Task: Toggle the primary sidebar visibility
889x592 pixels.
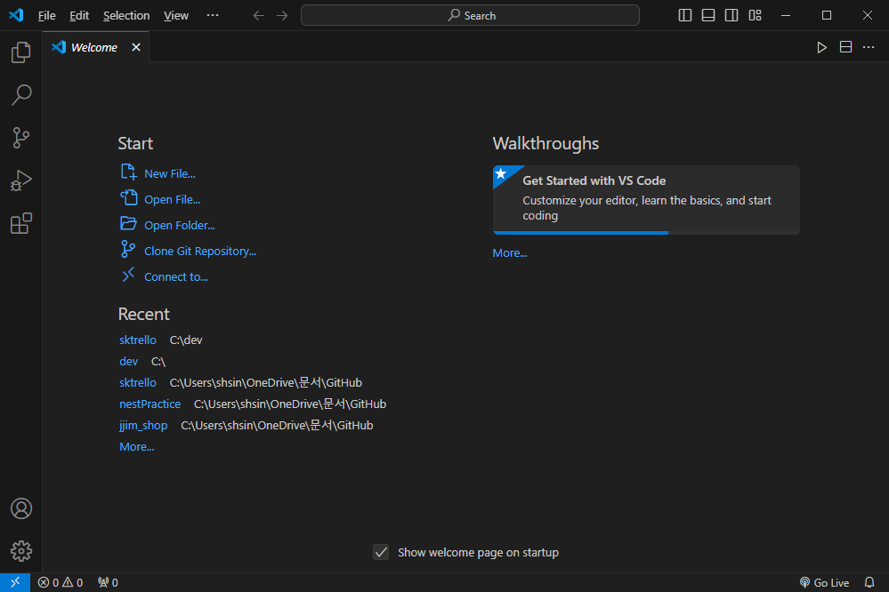Action: 683,15
